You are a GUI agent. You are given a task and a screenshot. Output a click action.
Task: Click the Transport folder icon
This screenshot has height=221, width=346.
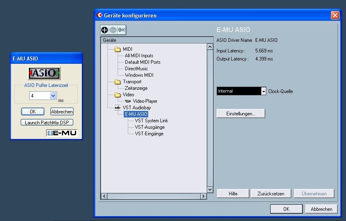118,82
